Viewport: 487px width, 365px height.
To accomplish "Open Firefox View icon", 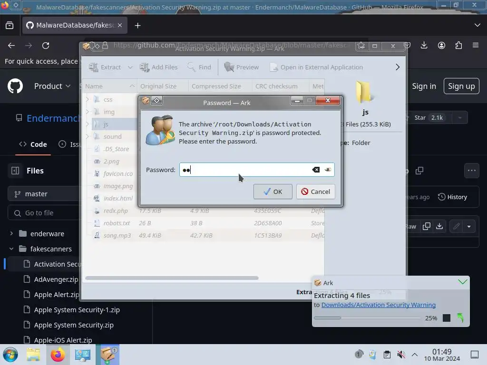I will [10, 26].
